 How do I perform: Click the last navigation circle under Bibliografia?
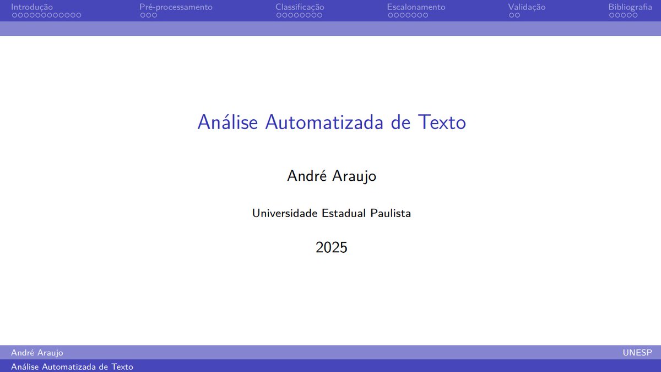(636, 14)
